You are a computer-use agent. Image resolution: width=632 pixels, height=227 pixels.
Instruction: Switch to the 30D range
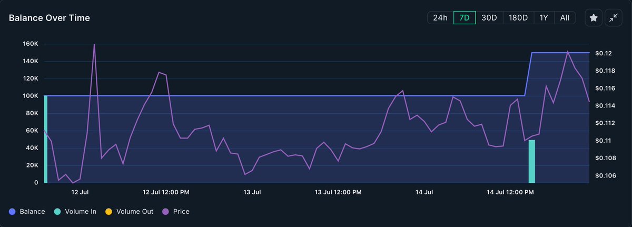click(489, 18)
